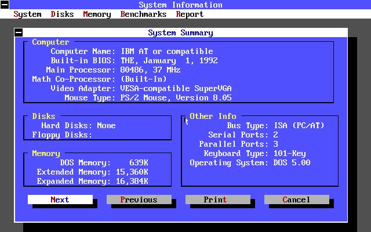
Task: Click the '(Built-In)' co-processor value
Action: (x=144, y=79)
